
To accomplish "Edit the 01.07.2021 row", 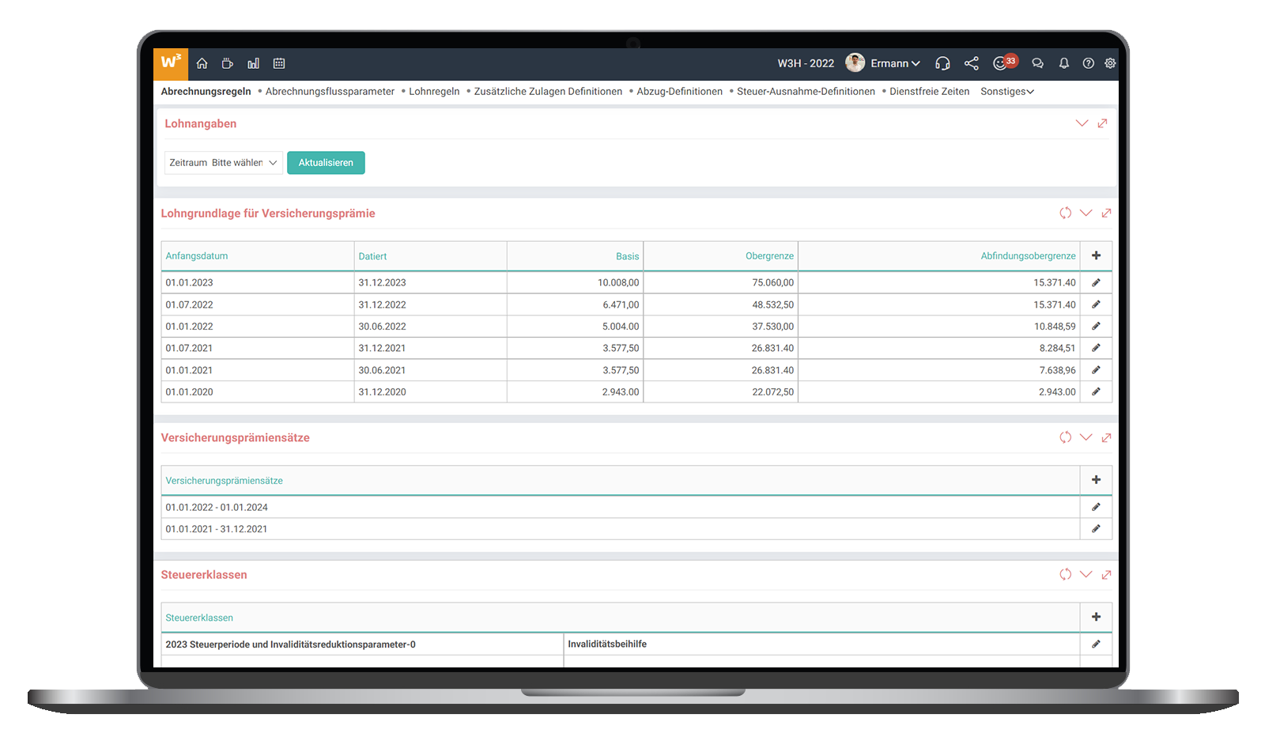I will pos(1096,348).
